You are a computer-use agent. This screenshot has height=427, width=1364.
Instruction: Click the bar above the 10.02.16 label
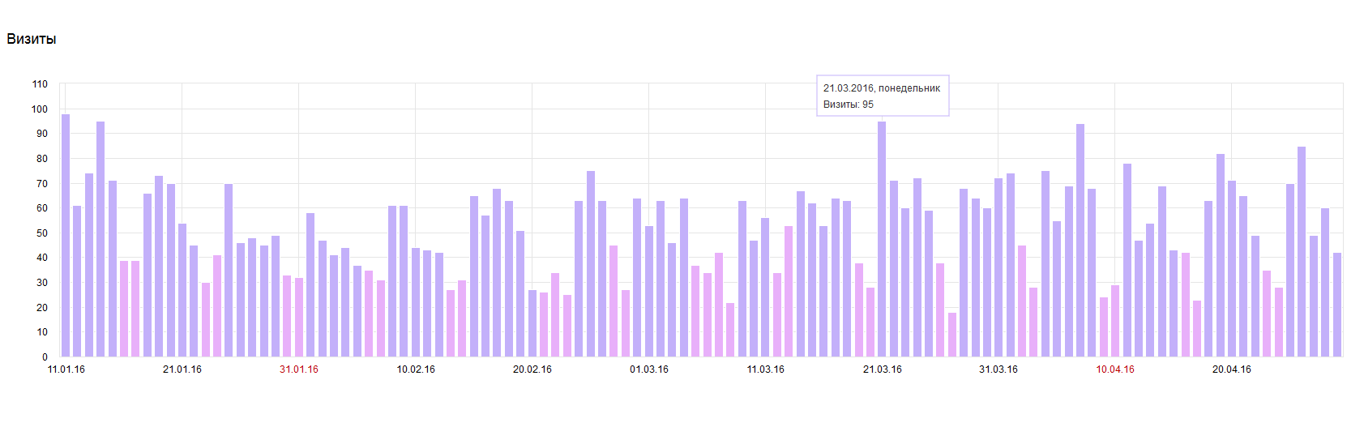pyautogui.click(x=415, y=302)
